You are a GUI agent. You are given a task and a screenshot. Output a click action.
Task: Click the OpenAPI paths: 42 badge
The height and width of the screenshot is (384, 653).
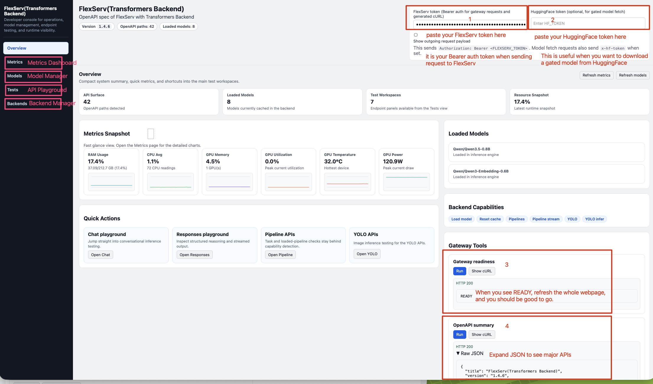click(x=137, y=27)
